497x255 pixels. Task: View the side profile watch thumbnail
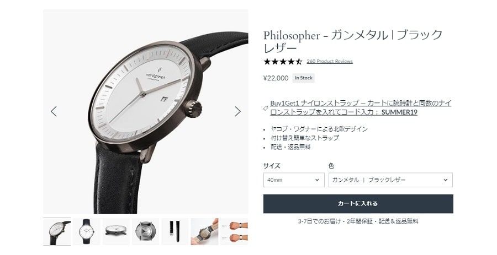point(116,231)
